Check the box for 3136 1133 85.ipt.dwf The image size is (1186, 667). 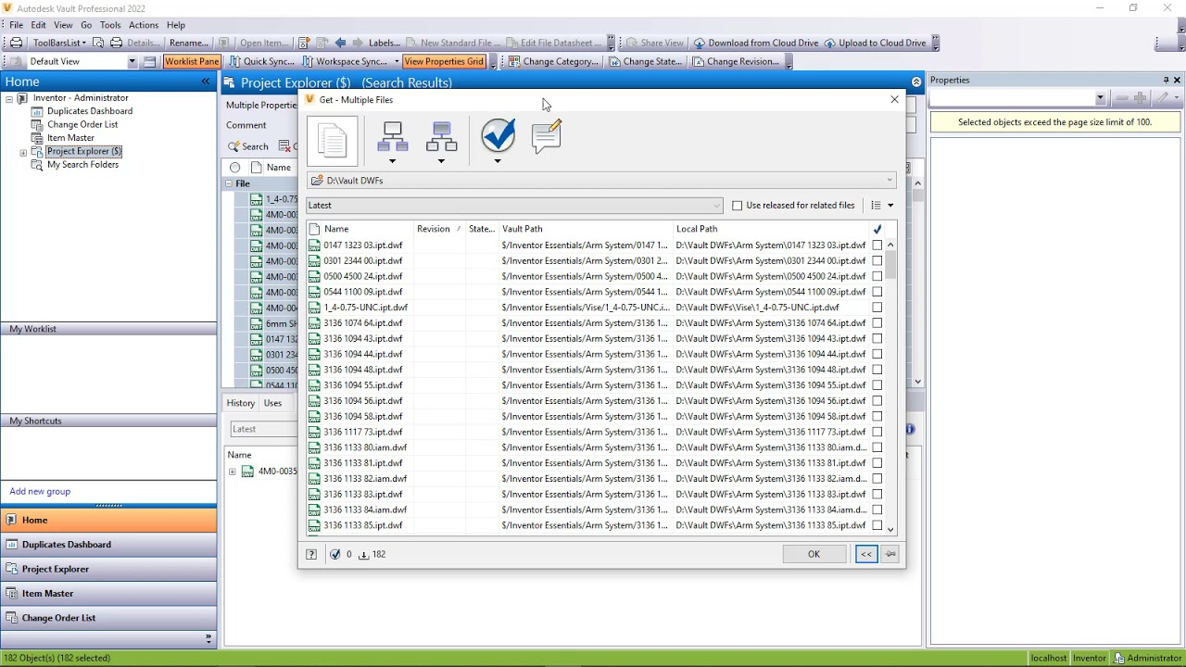coord(877,525)
